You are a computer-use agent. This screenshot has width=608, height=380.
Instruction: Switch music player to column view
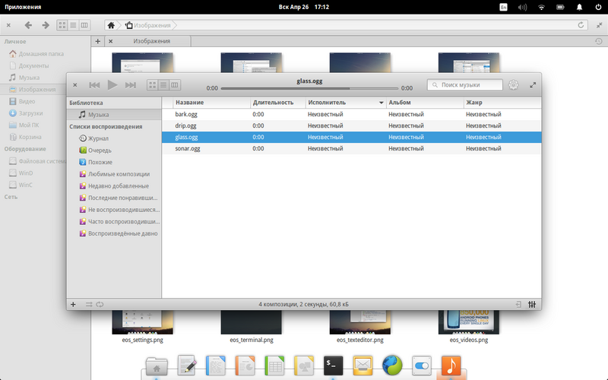coord(175,85)
